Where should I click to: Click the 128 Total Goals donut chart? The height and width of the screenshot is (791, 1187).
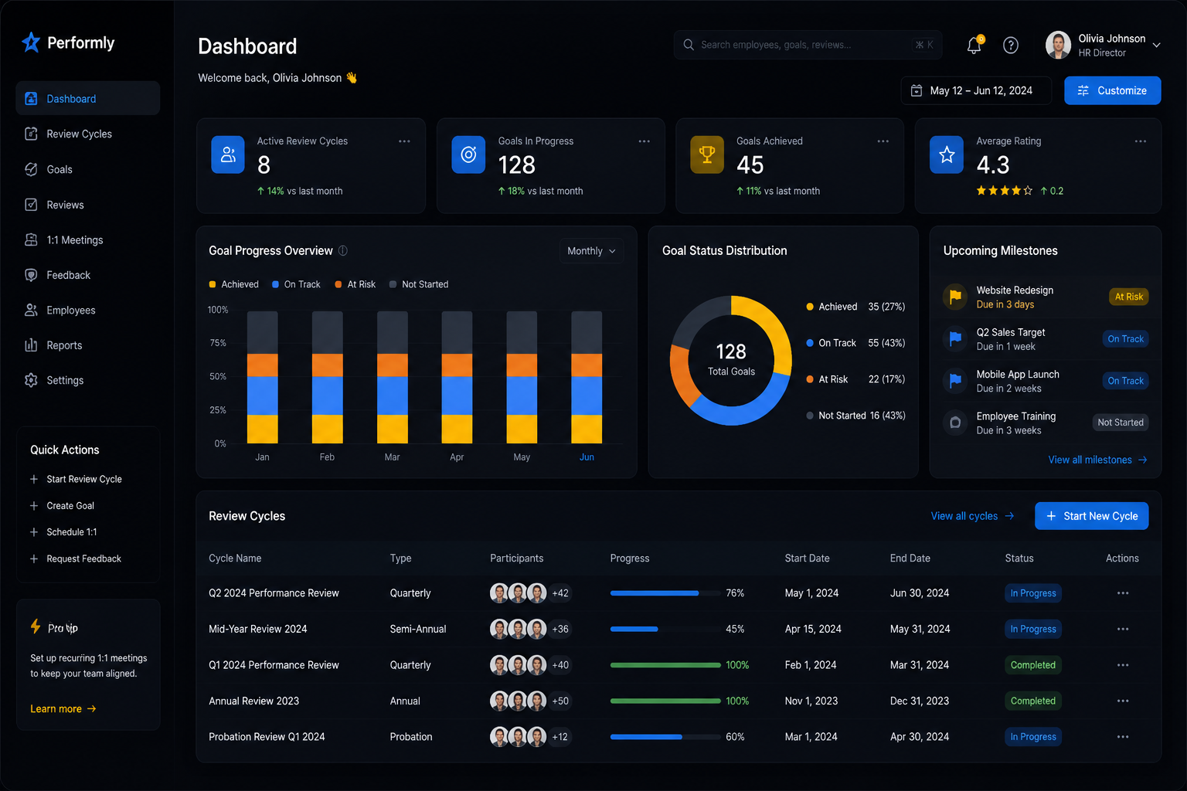coord(731,360)
